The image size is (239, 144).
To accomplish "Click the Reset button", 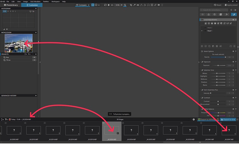I will (x=218, y=5).
